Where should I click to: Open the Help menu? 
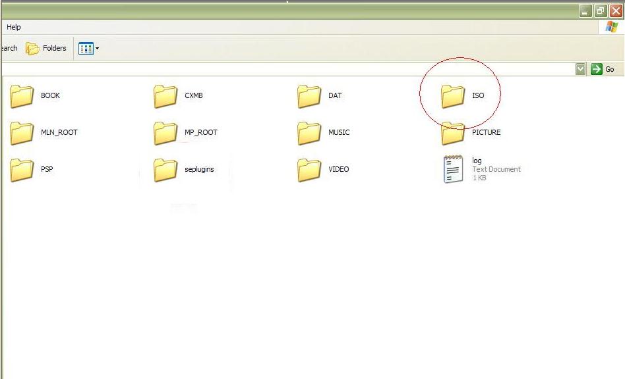tap(14, 27)
